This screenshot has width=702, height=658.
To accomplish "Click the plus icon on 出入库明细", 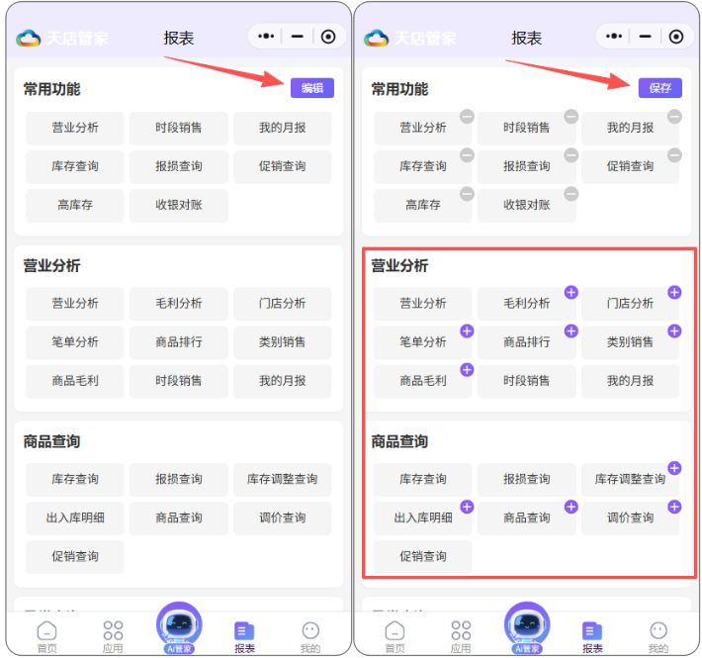I will [467, 507].
